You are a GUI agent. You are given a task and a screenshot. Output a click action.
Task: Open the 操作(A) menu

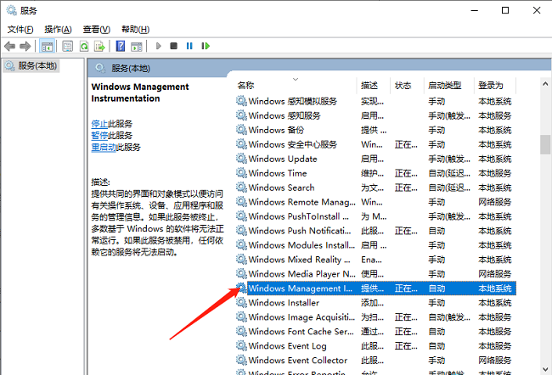pyautogui.click(x=58, y=29)
